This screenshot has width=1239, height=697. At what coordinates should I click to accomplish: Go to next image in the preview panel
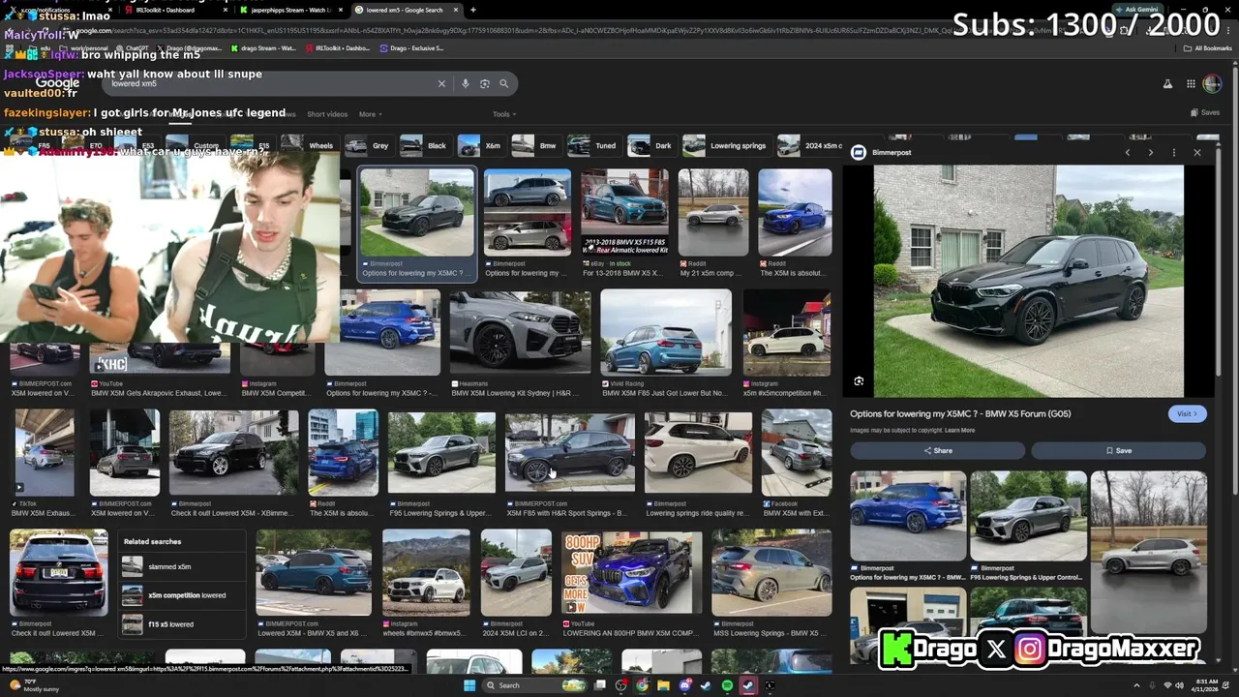point(1150,152)
